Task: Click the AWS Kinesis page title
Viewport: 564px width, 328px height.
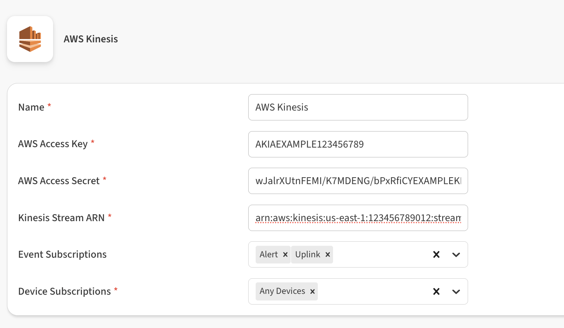Action: click(91, 39)
